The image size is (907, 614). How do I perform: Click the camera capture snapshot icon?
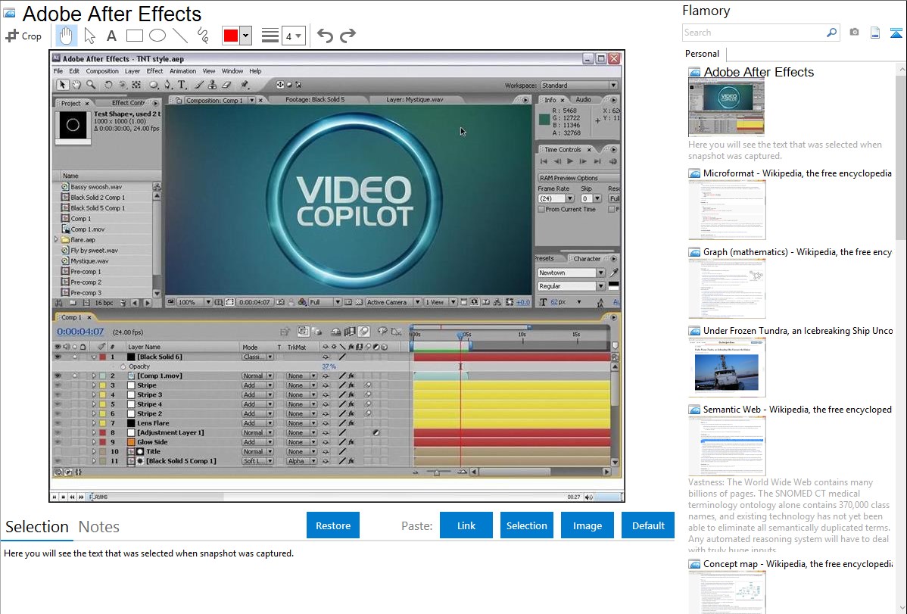tap(854, 33)
